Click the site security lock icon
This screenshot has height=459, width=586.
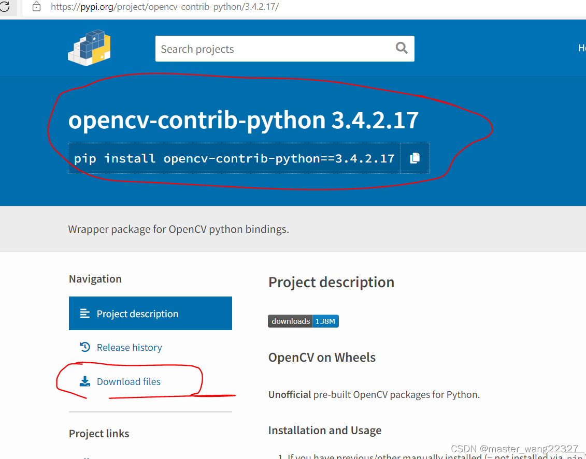point(36,6)
